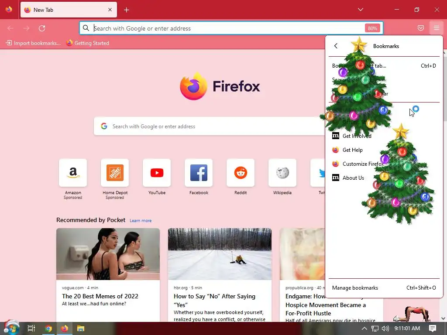The image size is (447, 335).
Task: Open About Us bookmark
Action: [x=384, y=178]
